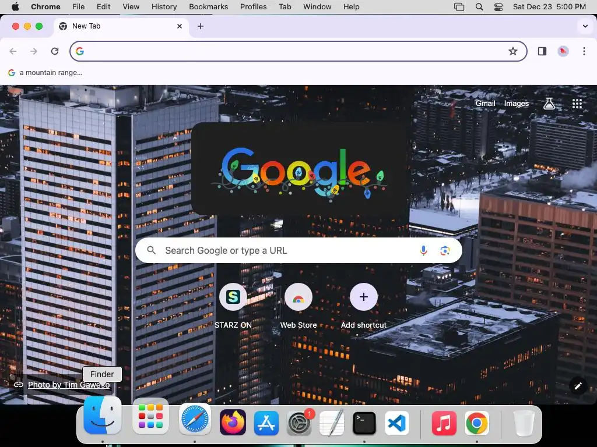Start voice search with the microphone
The width and height of the screenshot is (597, 447).
click(423, 250)
